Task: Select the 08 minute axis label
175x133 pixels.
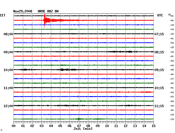Action: click(x=88, y=126)
